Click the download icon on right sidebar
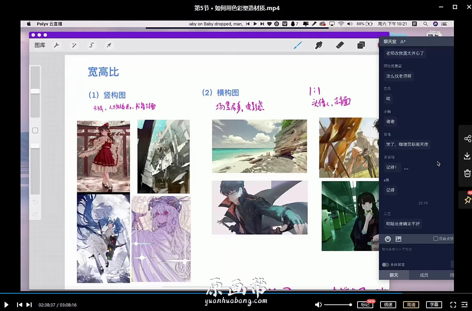Screen dimensions: 472x311 [x=467, y=156]
